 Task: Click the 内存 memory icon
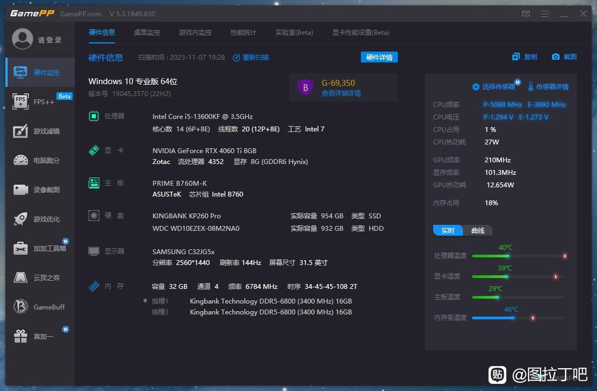(x=94, y=286)
